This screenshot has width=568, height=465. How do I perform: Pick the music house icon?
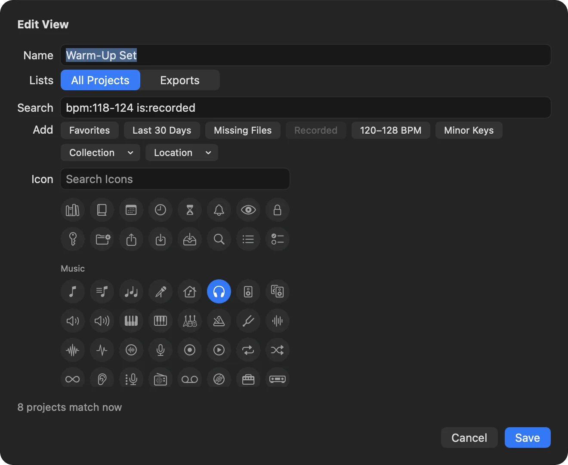pyautogui.click(x=190, y=292)
